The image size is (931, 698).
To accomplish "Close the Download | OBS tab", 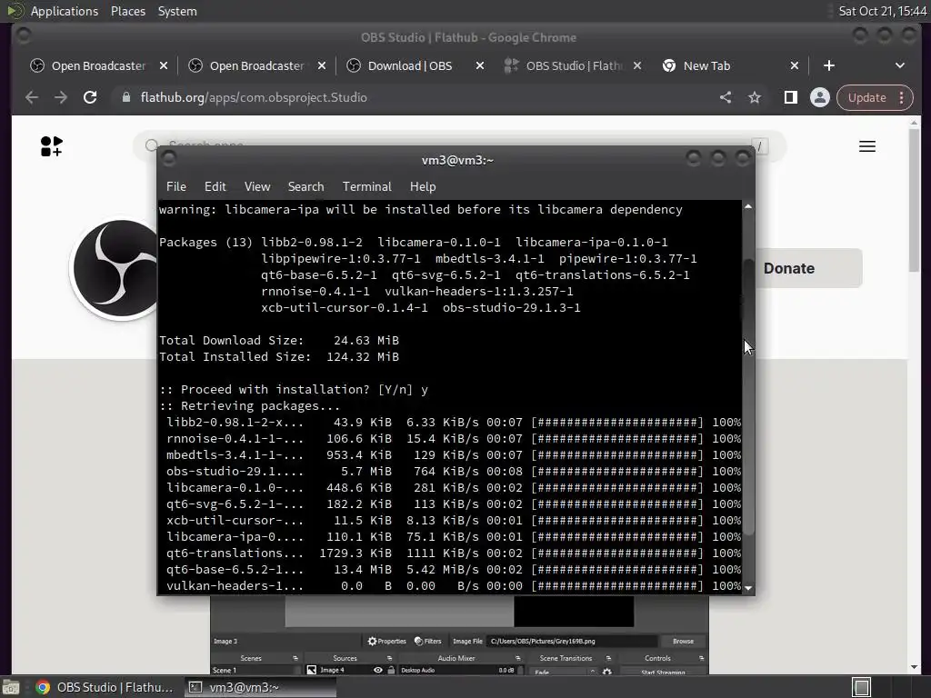I will [x=480, y=65].
